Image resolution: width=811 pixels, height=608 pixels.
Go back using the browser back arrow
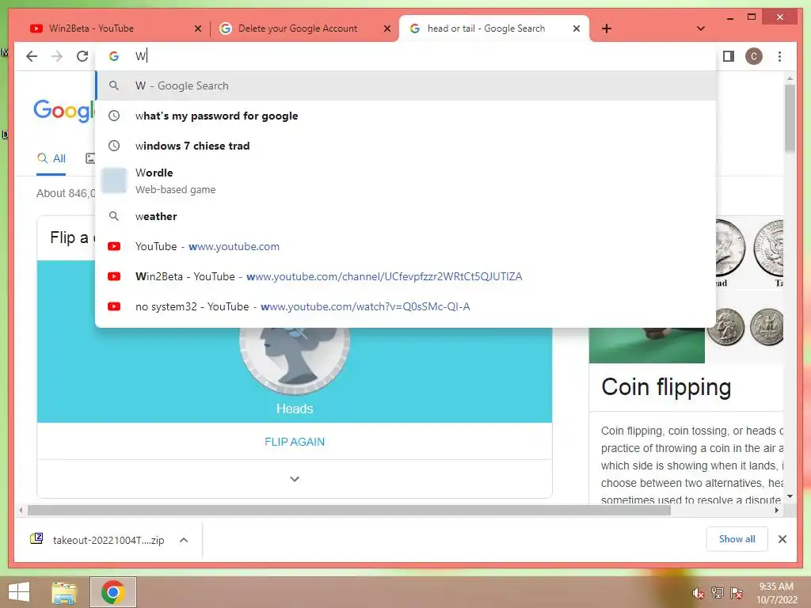pyautogui.click(x=32, y=56)
